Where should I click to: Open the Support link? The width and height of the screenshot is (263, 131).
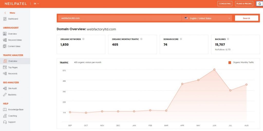click(12, 122)
